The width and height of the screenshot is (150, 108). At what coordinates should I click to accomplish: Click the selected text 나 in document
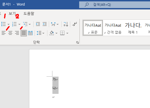(54, 88)
